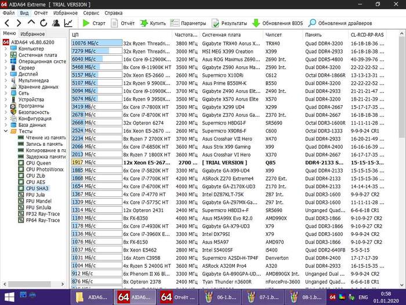Click the Устройства tree icon
406x305 pixels.
tap(13, 99)
